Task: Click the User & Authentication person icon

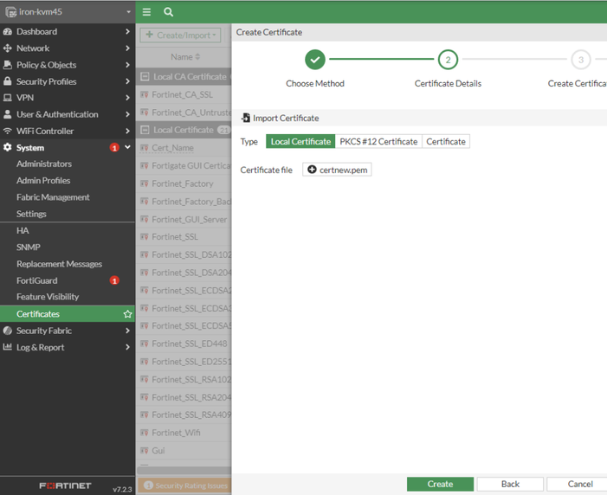Action: pos(7,114)
